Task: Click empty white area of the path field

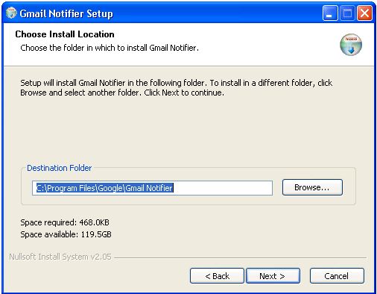Action: pos(222,188)
